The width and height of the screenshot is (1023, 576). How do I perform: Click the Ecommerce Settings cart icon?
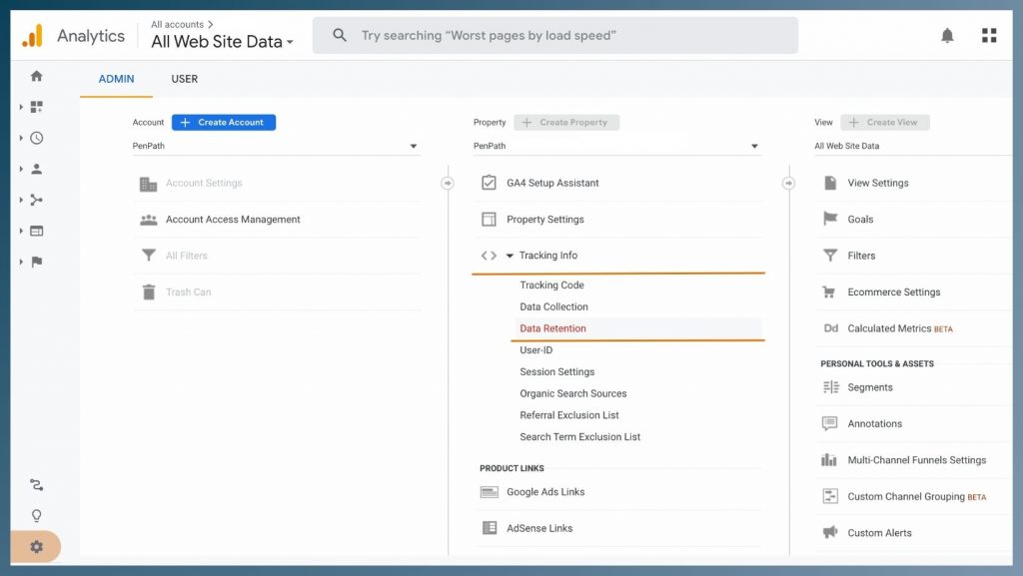pyautogui.click(x=829, y=291)
